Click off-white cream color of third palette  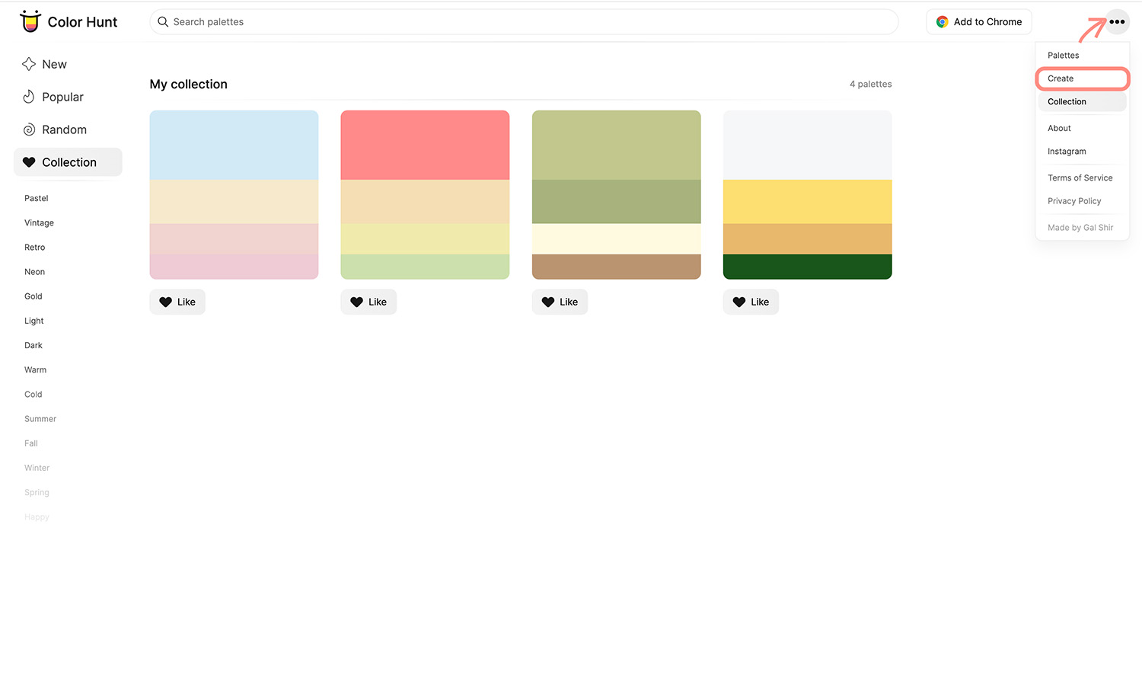[616, 239]
